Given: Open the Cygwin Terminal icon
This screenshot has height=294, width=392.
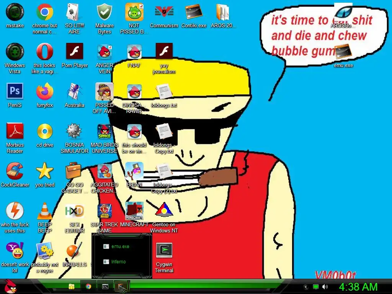Looking at the screenshot, I should click(164, 250).
